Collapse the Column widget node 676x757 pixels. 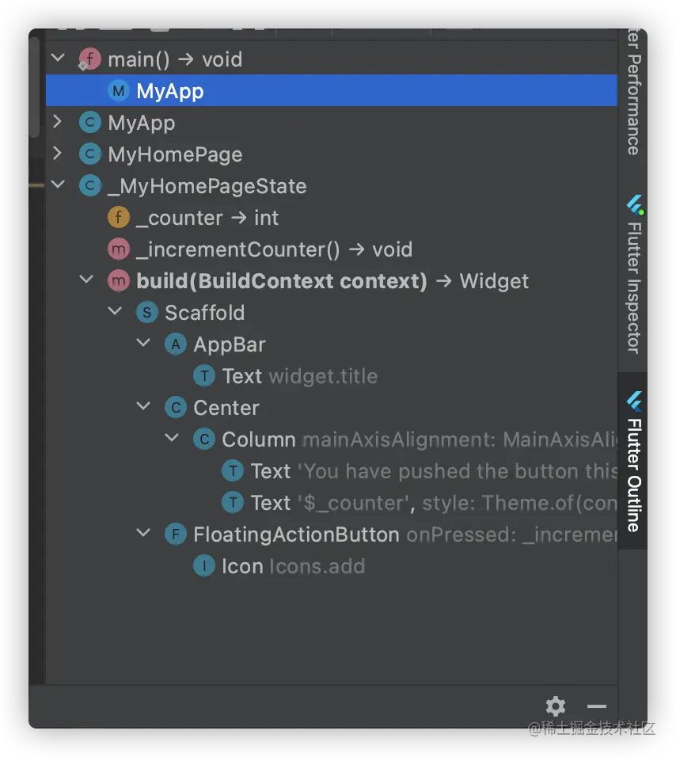point(172,439)
